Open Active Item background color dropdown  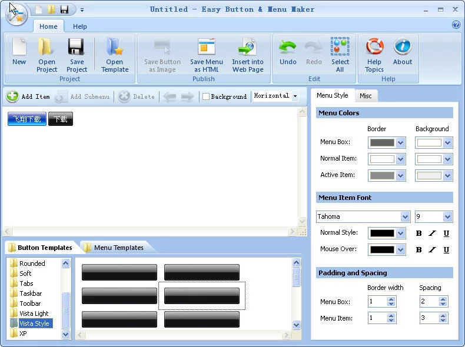coord(447,175)
